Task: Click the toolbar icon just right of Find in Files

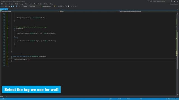Action: (59, 6)
